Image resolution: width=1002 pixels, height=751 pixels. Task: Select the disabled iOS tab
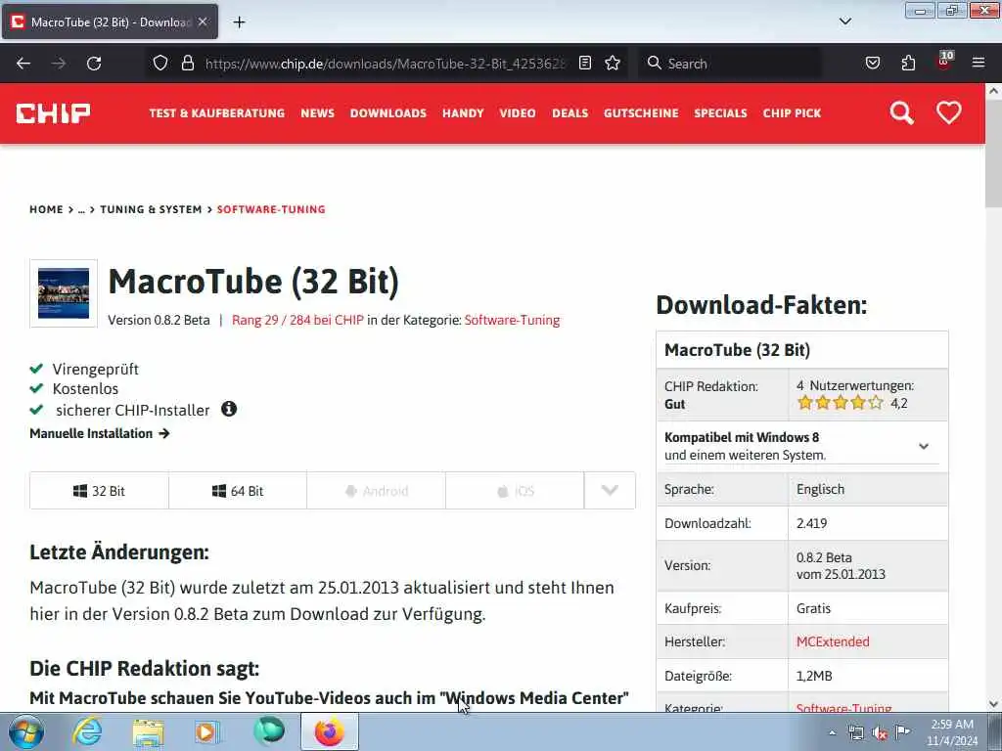(x=515, y=491)
